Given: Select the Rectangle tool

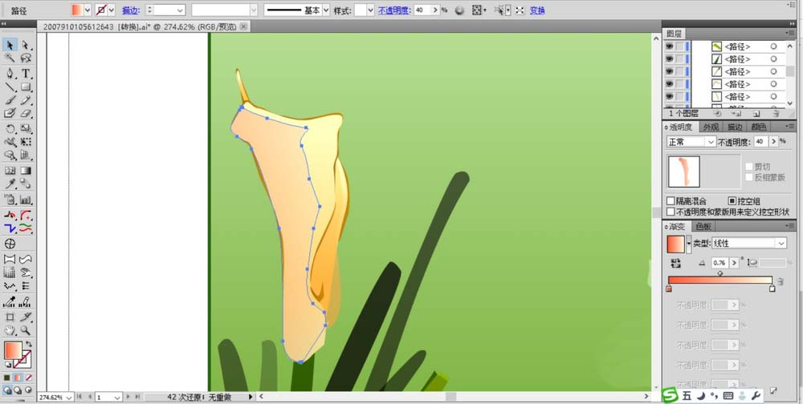Looking at the screenshot, I should 26,87.
